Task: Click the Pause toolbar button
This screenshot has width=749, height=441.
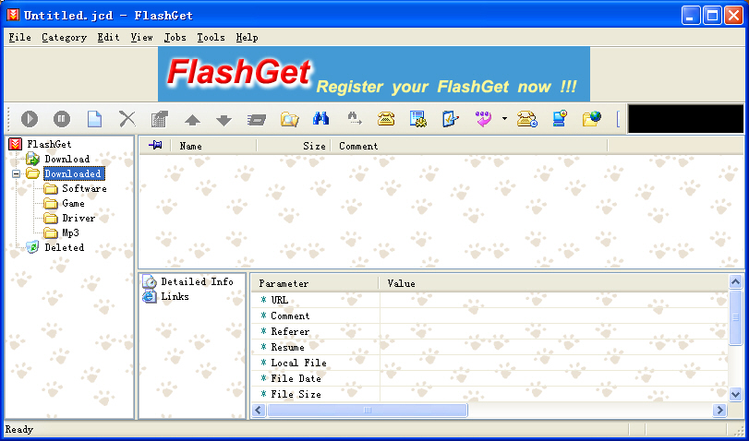Action: pos(62,118)
